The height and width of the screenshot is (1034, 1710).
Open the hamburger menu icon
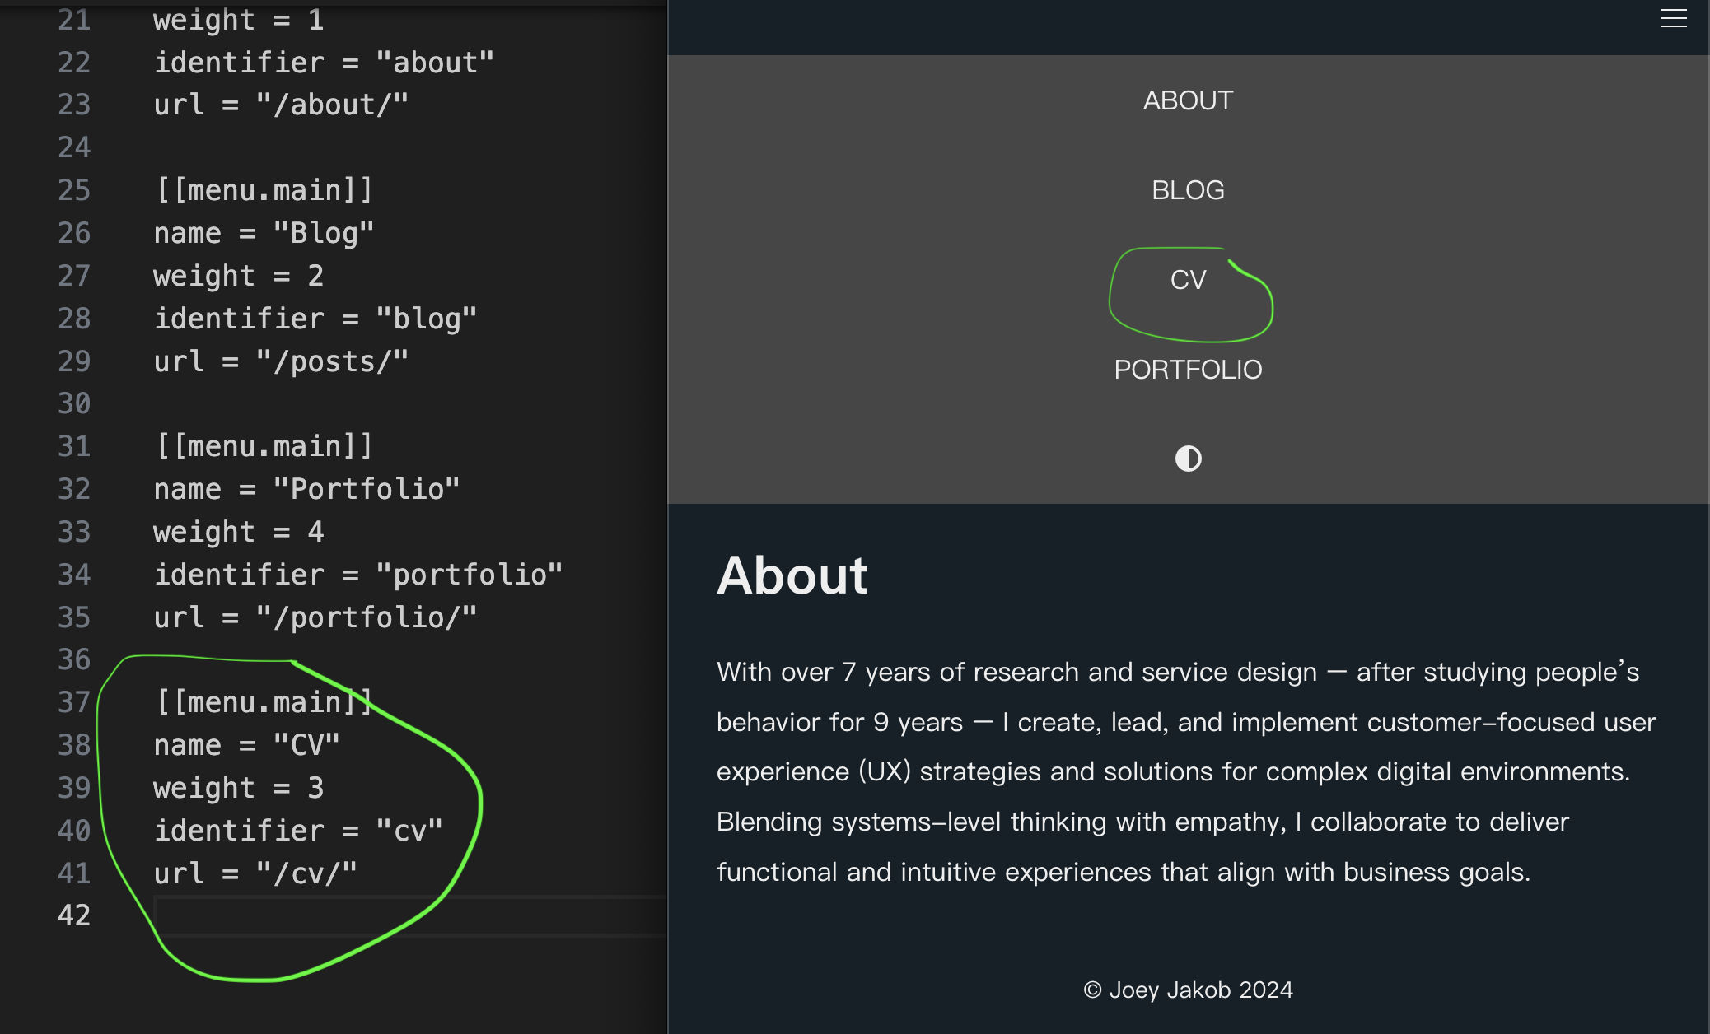pyautogui.click(x=1673, y=19)
